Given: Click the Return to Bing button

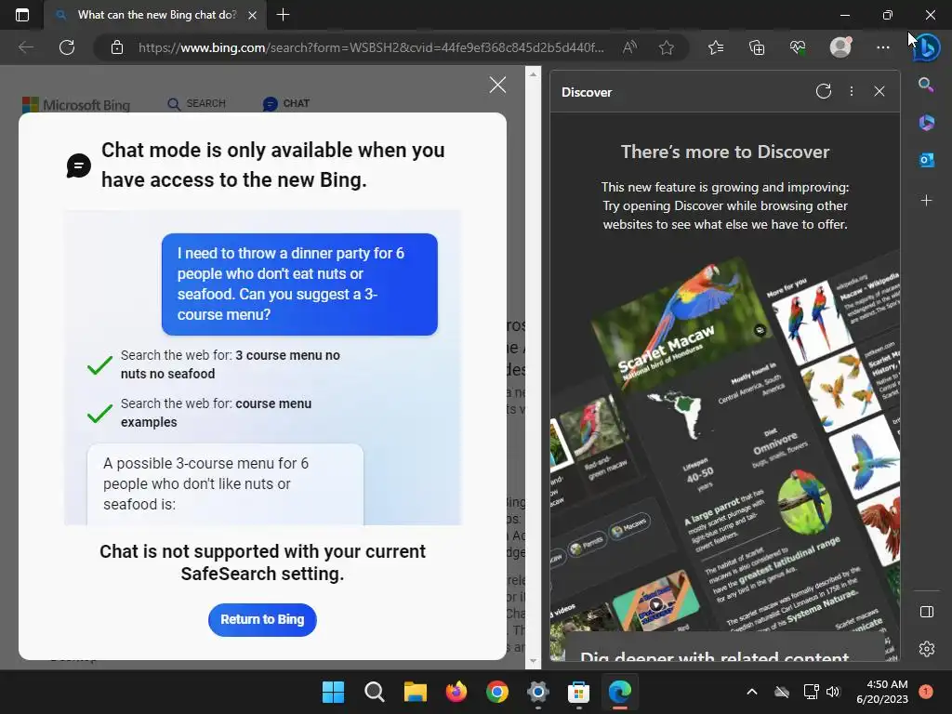Looking at the screenshot, I should [262, 619].
